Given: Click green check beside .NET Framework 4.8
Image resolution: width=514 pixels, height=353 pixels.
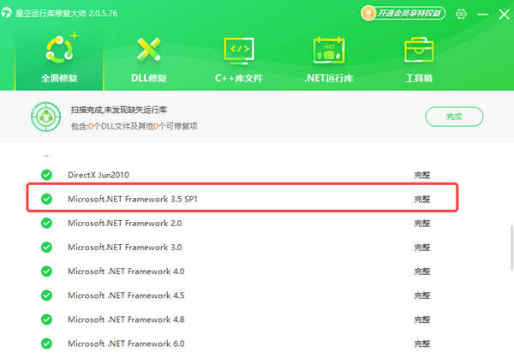Looking at the screenshot, I should pyautogui.click(x=46, y=320).
